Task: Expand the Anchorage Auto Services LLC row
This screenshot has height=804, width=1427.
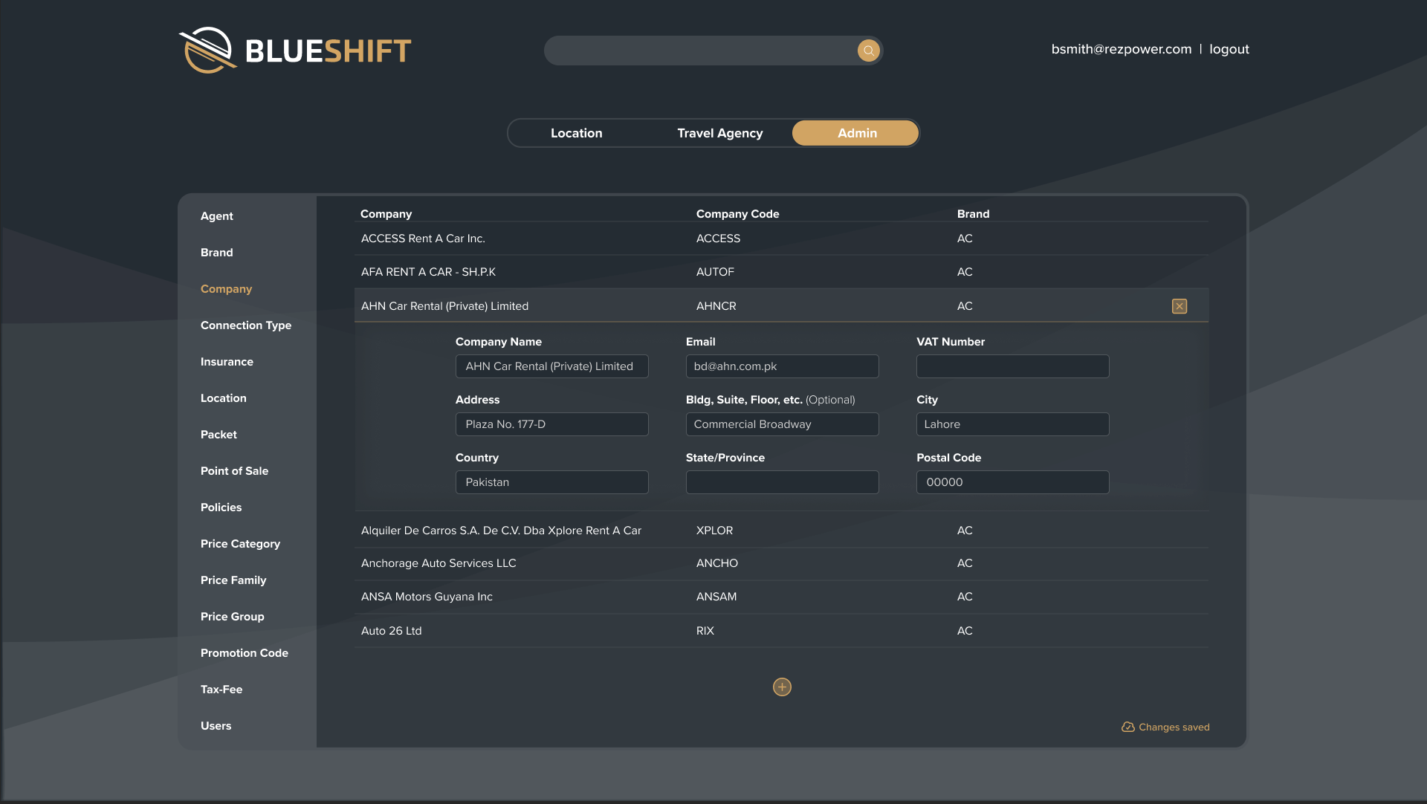Action: coord(438,563)
